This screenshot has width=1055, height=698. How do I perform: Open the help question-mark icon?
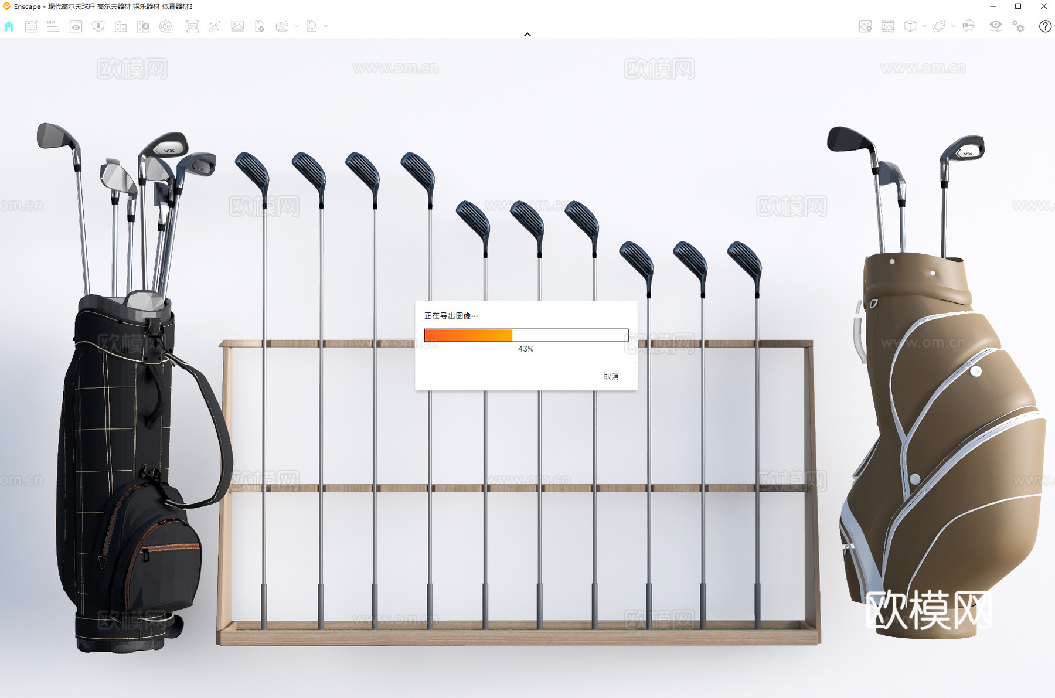1045,26
